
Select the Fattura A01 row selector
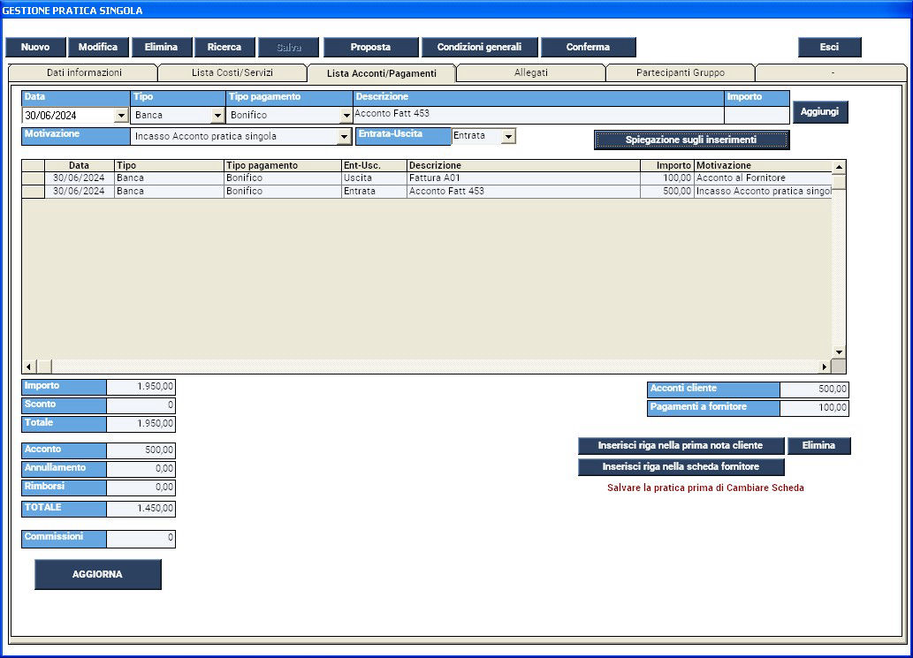pos(34,178)
